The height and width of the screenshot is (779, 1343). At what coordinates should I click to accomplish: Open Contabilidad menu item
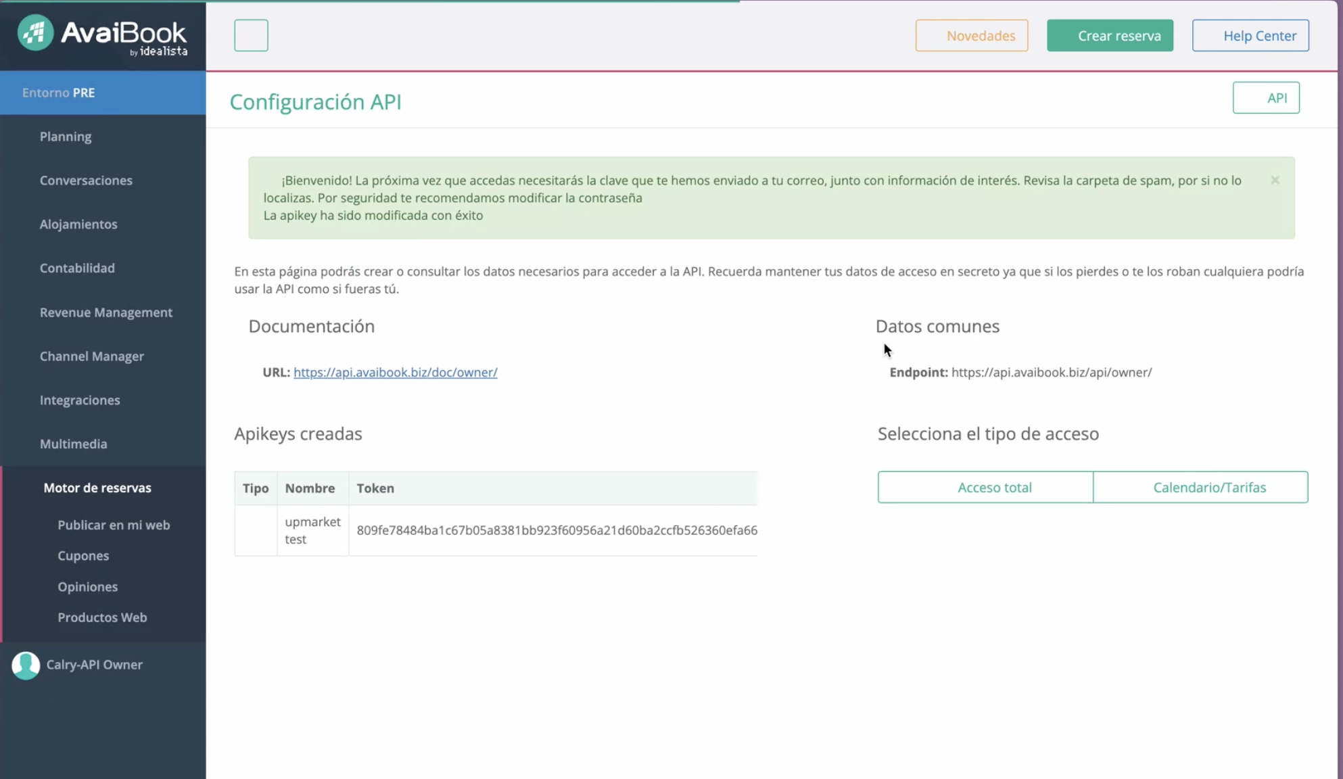77,268
